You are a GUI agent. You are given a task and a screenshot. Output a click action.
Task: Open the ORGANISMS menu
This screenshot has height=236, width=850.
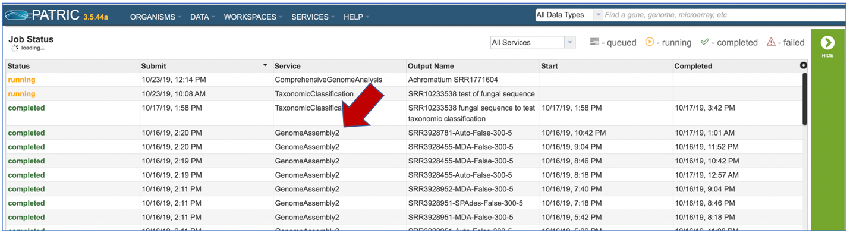[x=156, y=17]
